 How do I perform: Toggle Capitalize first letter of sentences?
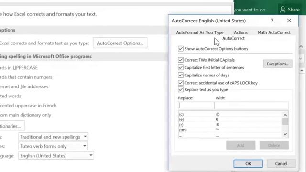pyautogui.click(x=181, y=67)
